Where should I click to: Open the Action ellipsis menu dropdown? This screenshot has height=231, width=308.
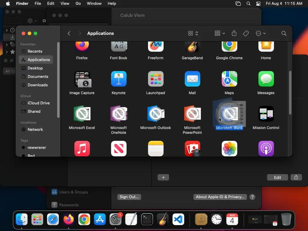point(261,33)
